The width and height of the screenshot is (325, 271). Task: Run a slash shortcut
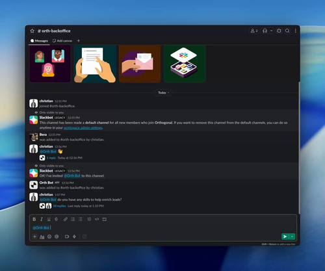tap(84, 237)
